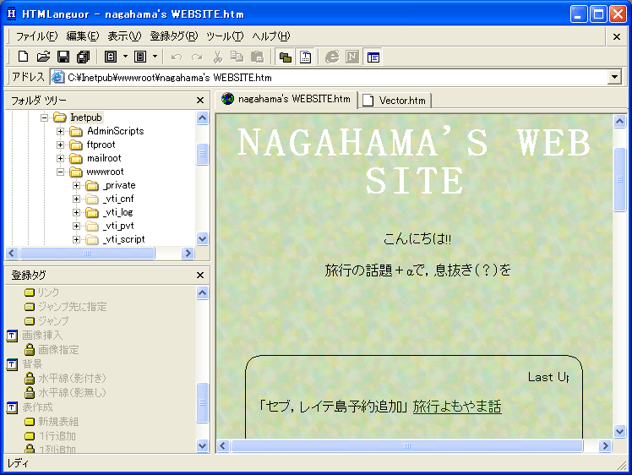Click the lock icon beside 画像指定
This screenshot has width=632, height=475.
(x=30, y=349)
